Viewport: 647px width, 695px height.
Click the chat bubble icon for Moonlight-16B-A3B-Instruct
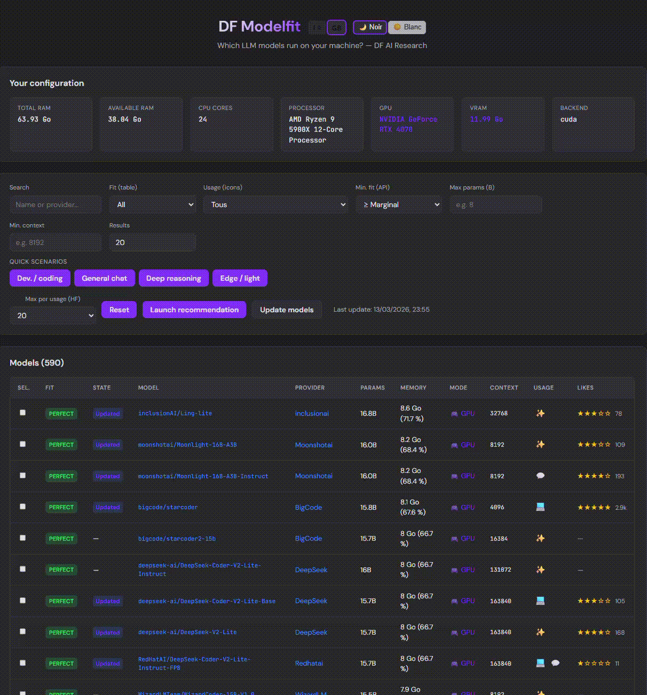point(540,476)
